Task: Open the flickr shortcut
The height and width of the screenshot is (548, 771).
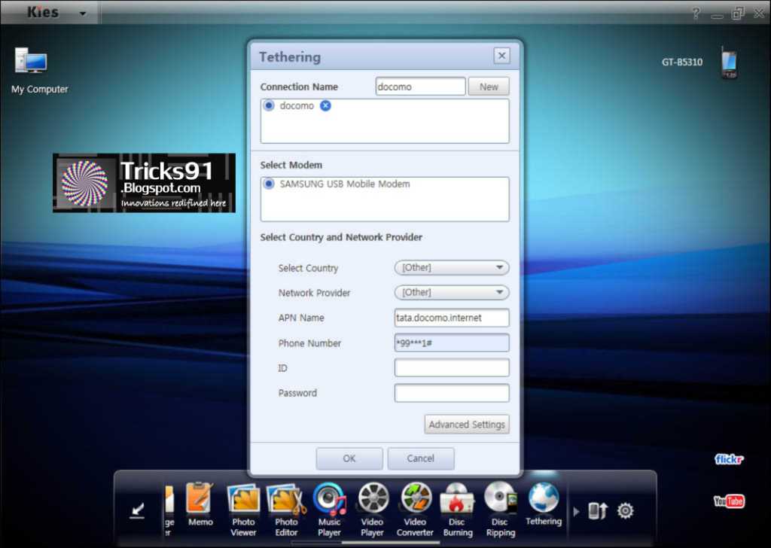Action: point(729,459)
